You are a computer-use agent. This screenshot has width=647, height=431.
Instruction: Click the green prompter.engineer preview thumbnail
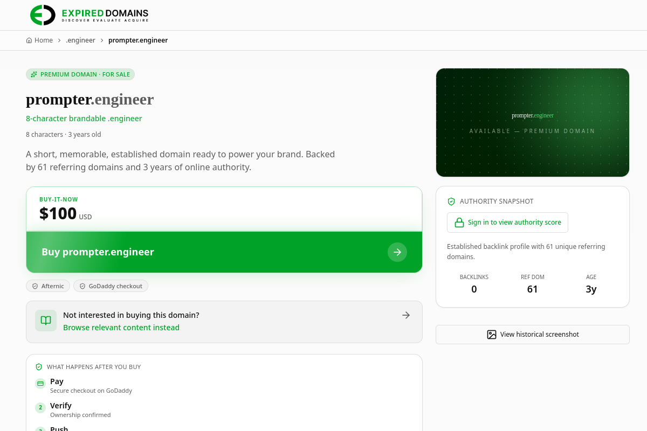click(533, 122)
